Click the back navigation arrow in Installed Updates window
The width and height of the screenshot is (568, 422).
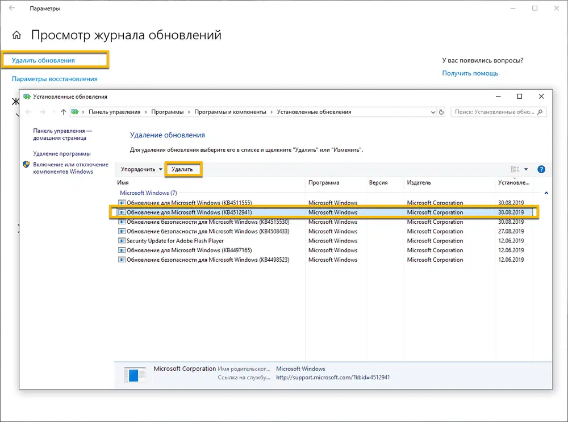(28, 112)
